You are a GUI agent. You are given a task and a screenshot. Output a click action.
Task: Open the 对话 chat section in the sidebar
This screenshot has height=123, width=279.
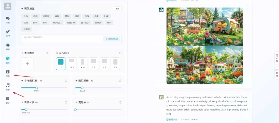click(8, 20)
